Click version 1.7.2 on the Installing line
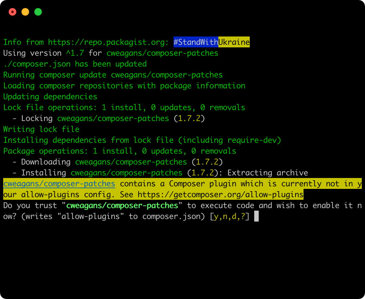 click(x=203, y=173)
